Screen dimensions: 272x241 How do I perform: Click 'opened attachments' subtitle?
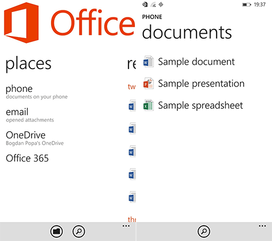click(x=30, y=120)
